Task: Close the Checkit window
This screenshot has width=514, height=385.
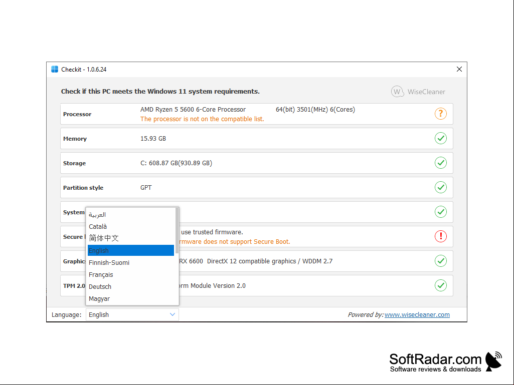Action: point(459,69)
